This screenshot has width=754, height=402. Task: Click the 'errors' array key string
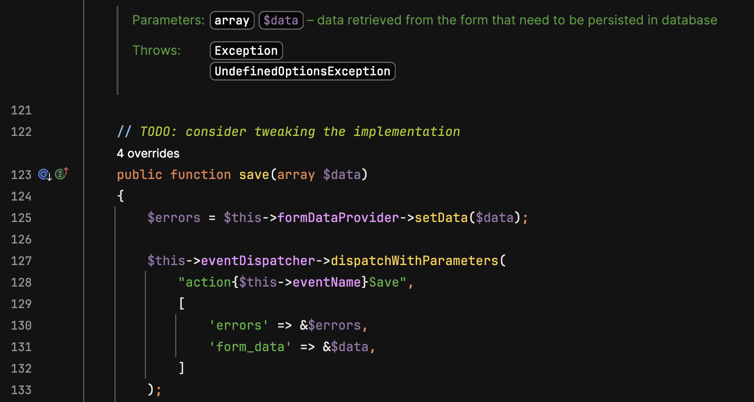pyautogui.click(x=239, y=326)
